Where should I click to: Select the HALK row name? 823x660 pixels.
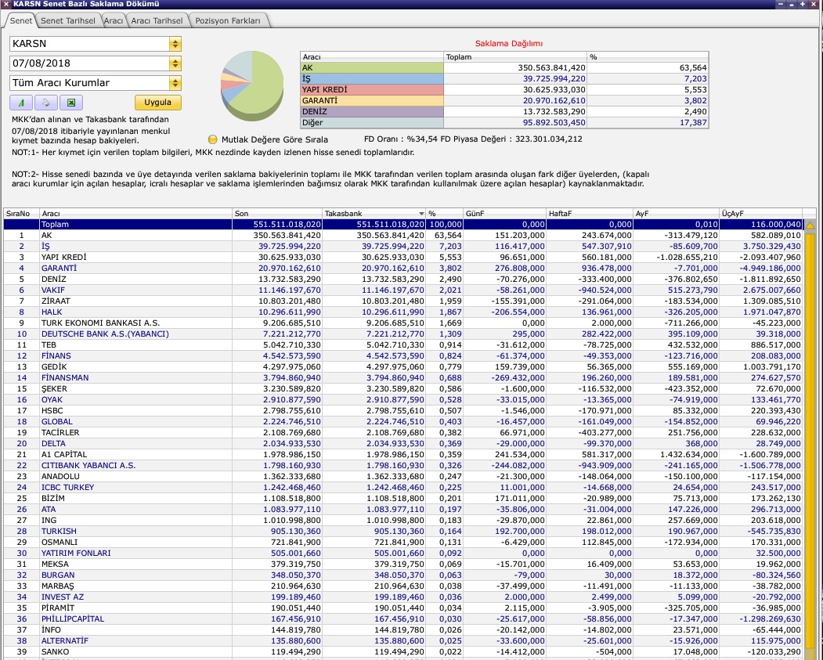(x=52, y=312)
